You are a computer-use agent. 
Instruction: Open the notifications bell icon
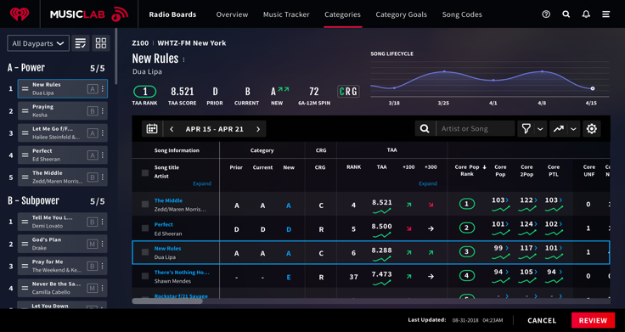(586, 14)
